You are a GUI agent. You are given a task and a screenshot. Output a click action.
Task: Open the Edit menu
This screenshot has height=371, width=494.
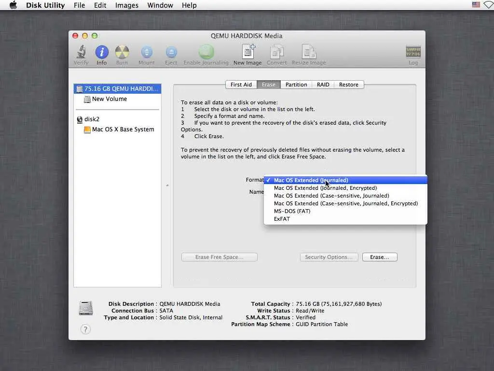point(100,5)
